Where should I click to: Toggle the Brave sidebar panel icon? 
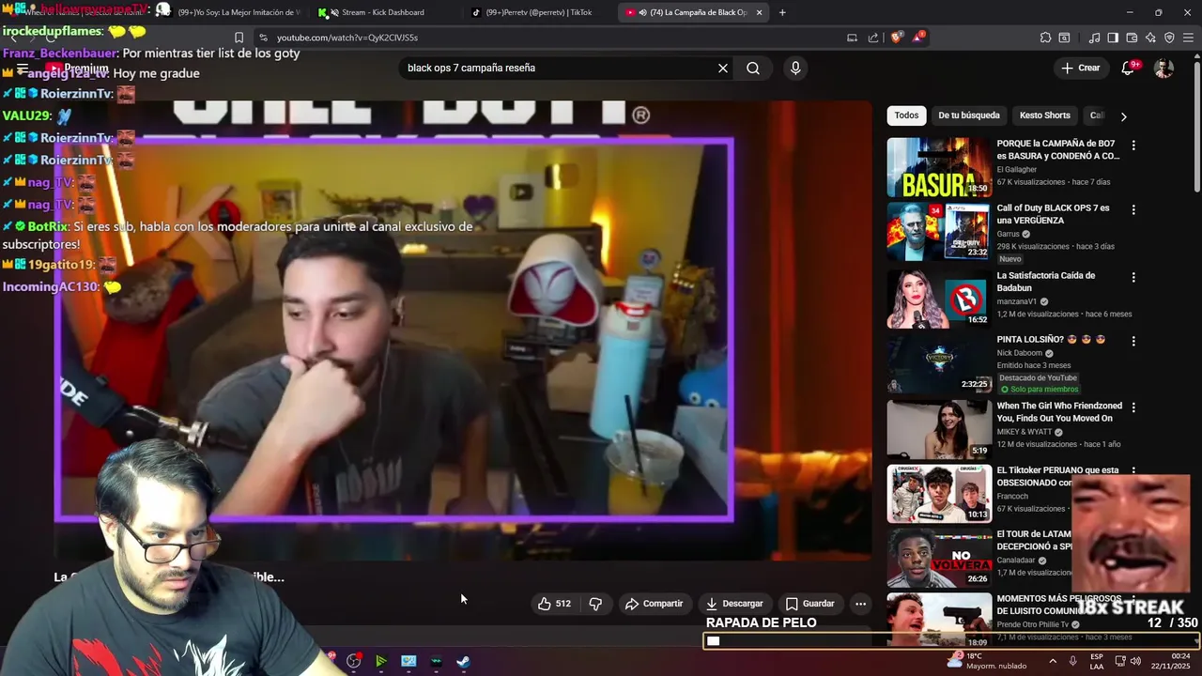tap(1113, 38)
